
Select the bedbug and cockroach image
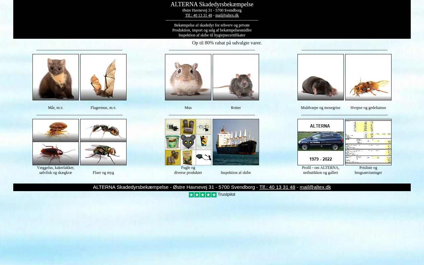click(x=56, y=142)
